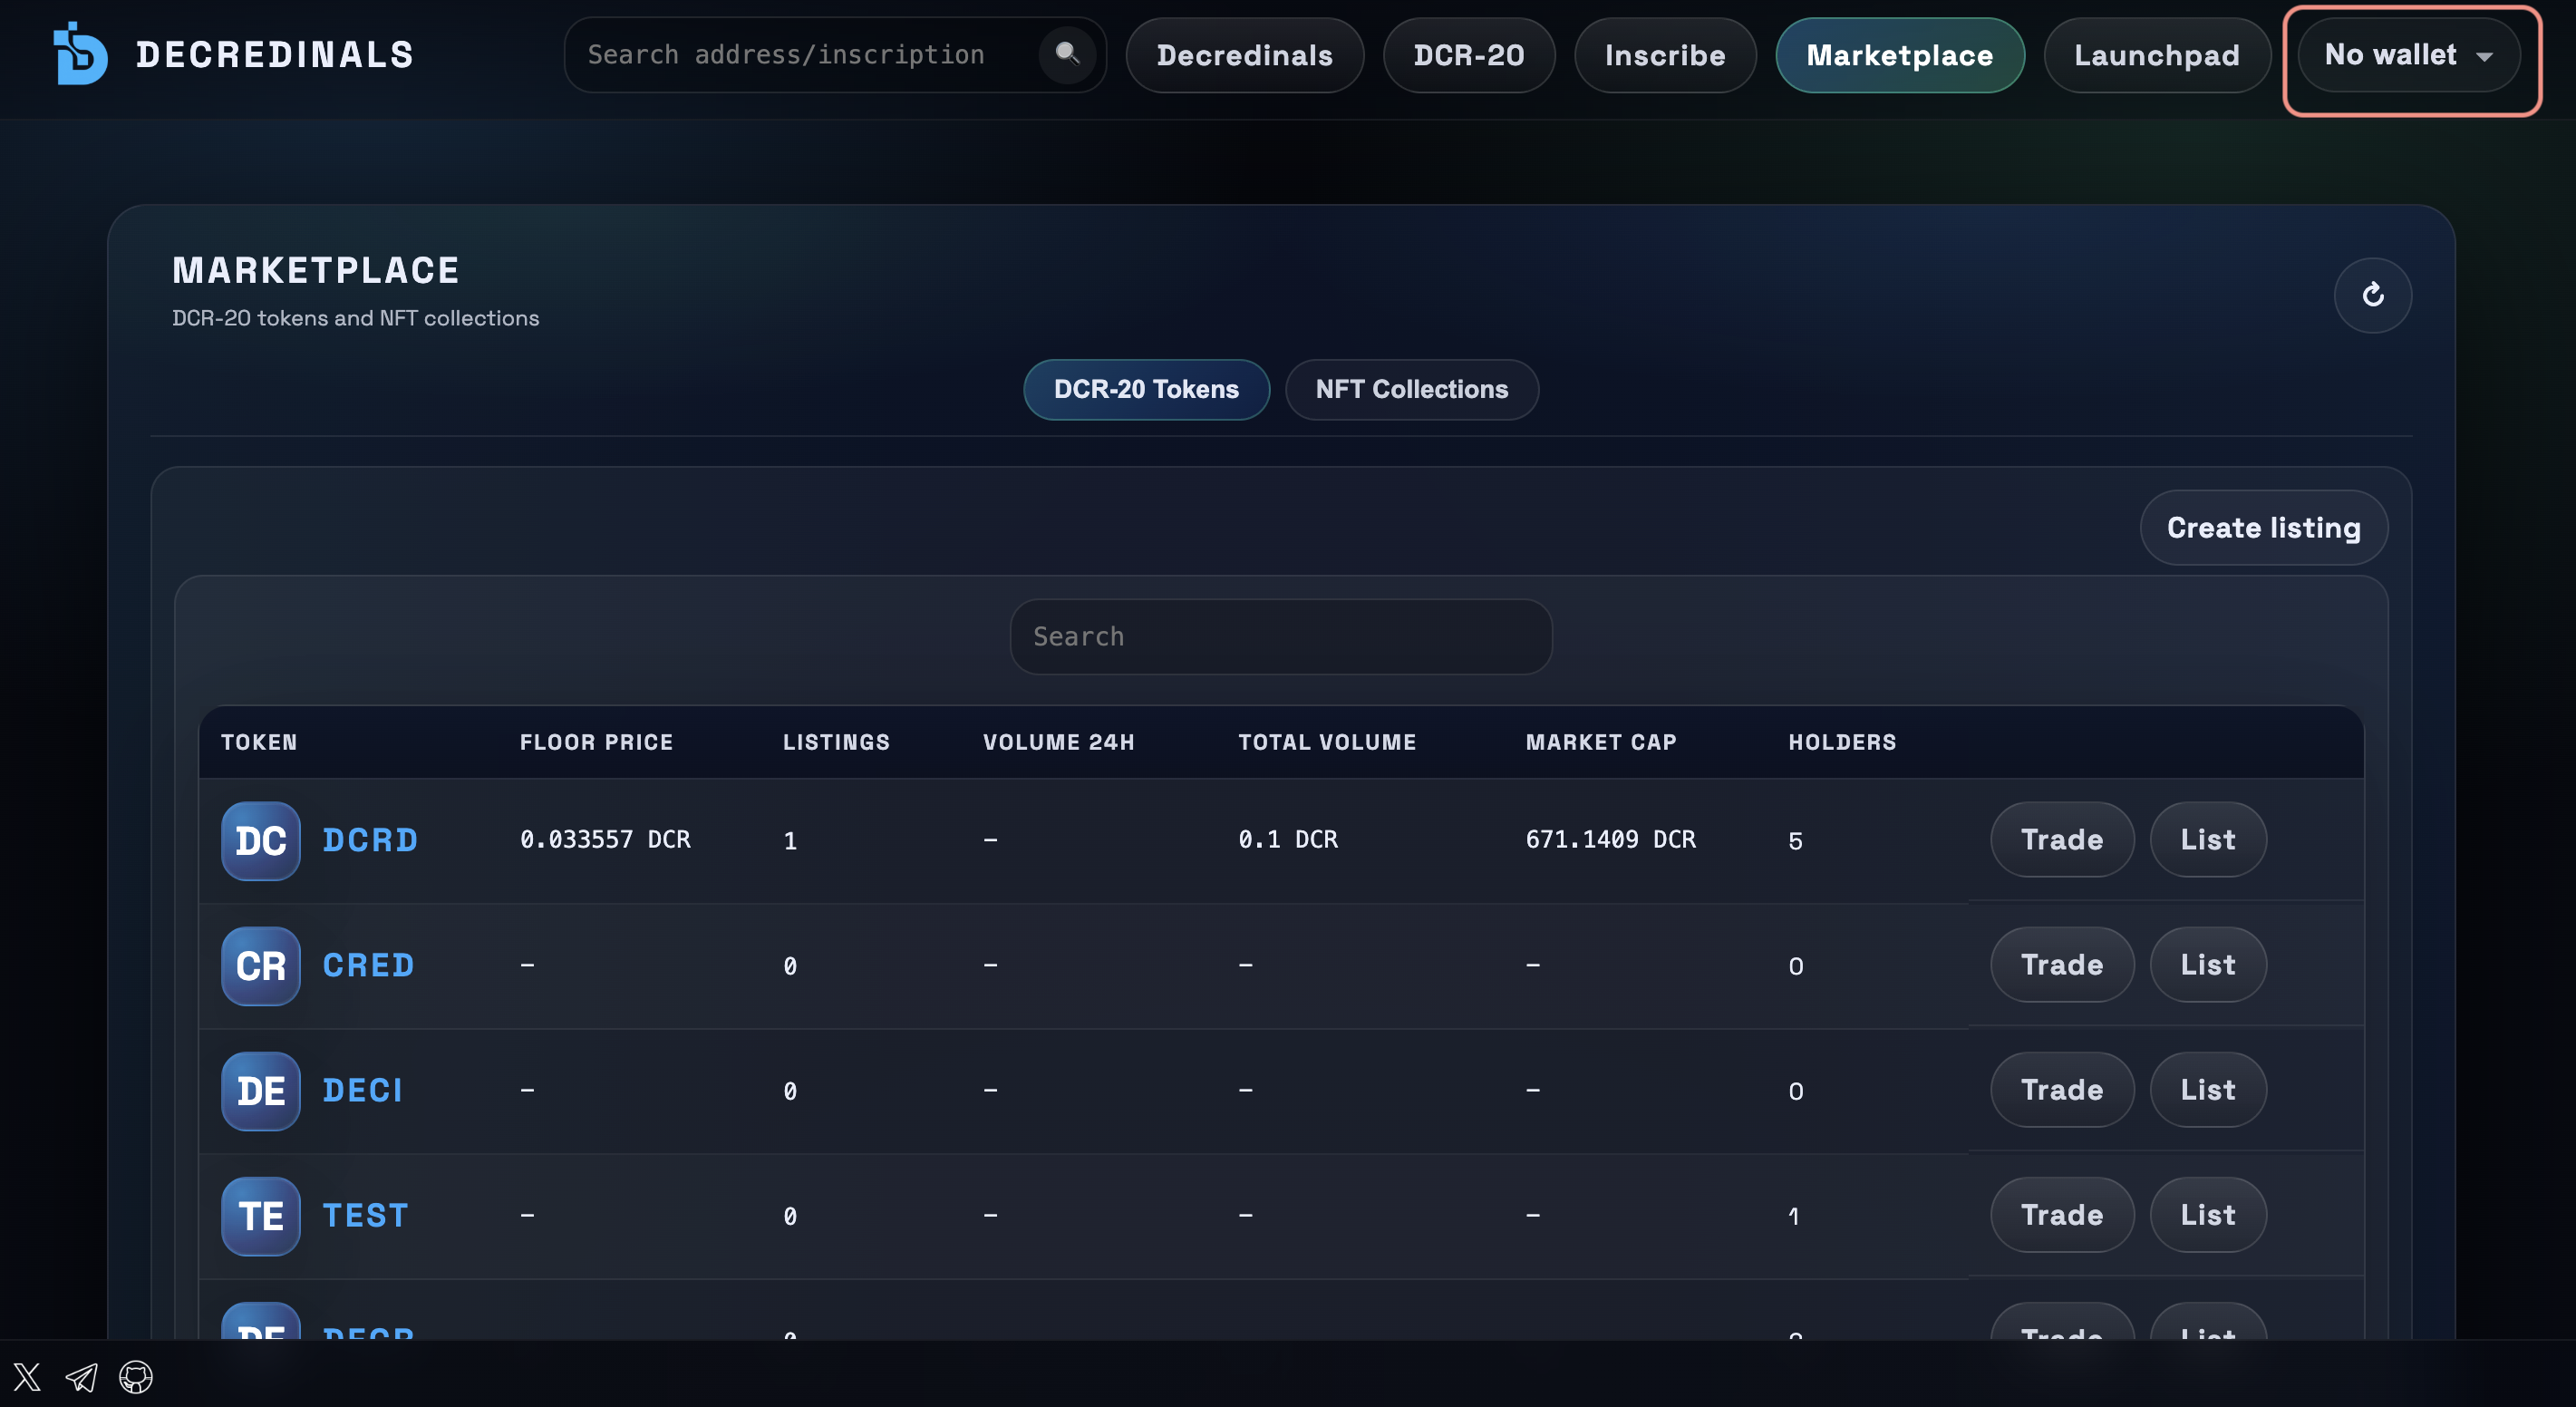Click the Create listing button

[2263, 528]
